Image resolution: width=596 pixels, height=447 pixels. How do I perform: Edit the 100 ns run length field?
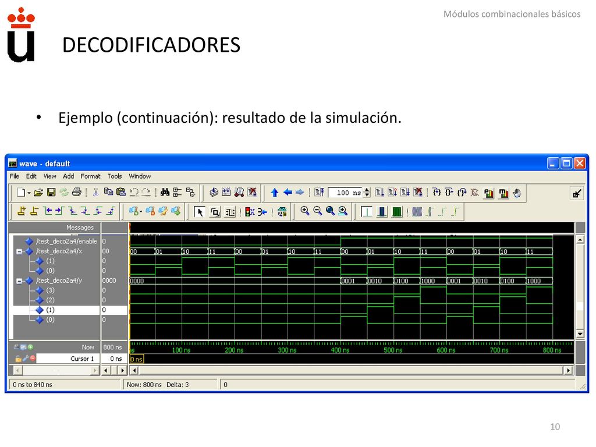(x=345, y=193)
